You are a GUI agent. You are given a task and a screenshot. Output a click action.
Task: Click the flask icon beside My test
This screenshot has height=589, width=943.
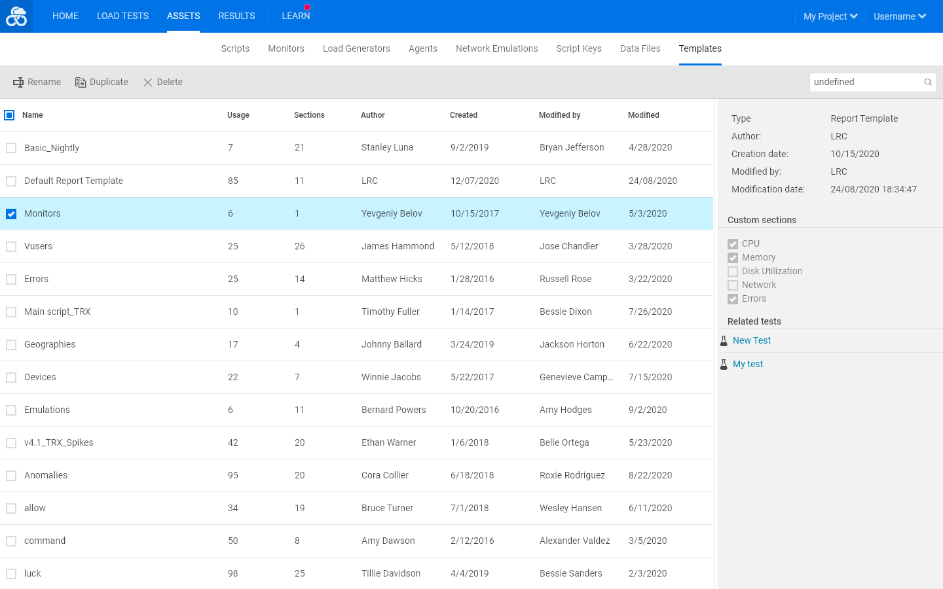[x=724, y=365]
